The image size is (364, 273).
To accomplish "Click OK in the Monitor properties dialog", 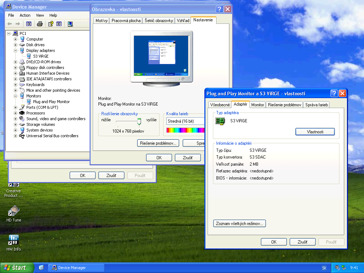I will [274, 242].
